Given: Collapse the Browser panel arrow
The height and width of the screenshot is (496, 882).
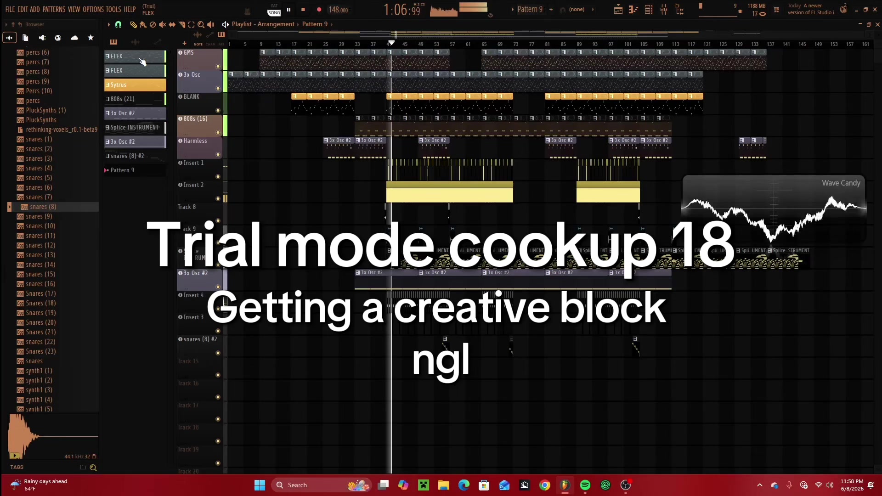Looking at the screenshot, I should 6,24.
